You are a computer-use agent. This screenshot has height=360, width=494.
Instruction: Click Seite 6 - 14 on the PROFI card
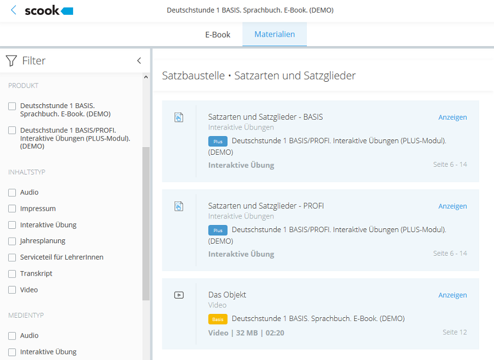(450, 253)
